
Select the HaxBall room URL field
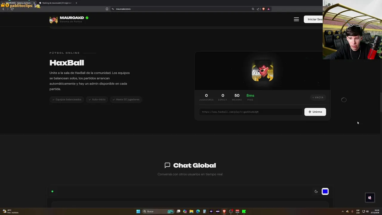click(x=251, y=112)
